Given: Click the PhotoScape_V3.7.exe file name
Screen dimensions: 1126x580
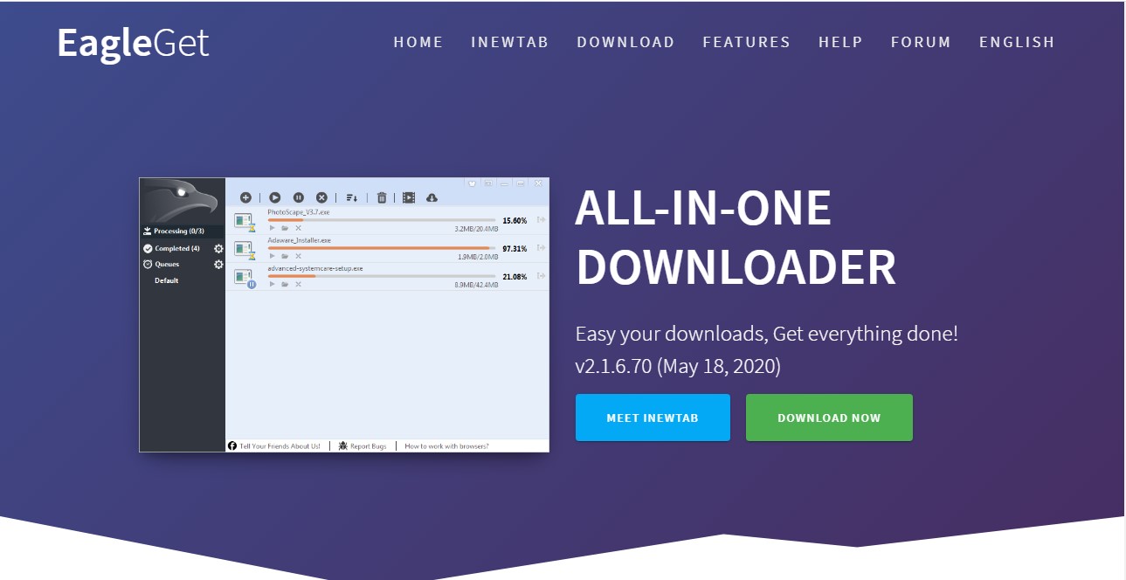Looking at the screenshot, I should (299, 212).
